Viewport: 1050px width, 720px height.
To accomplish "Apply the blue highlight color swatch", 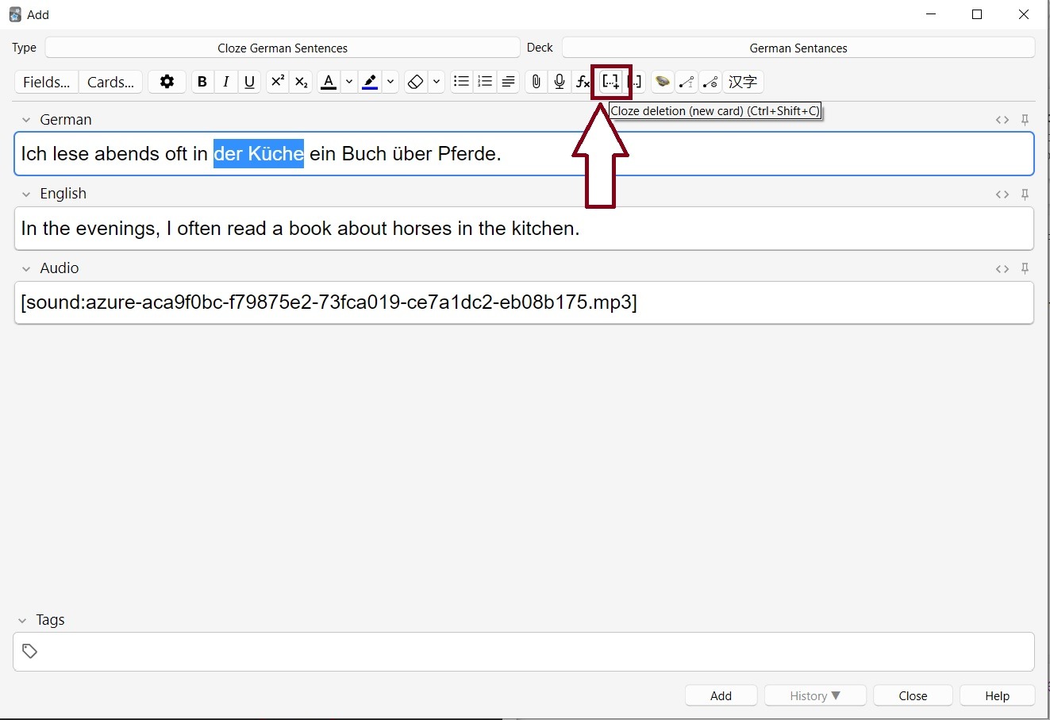I will [x=370, y=82].
